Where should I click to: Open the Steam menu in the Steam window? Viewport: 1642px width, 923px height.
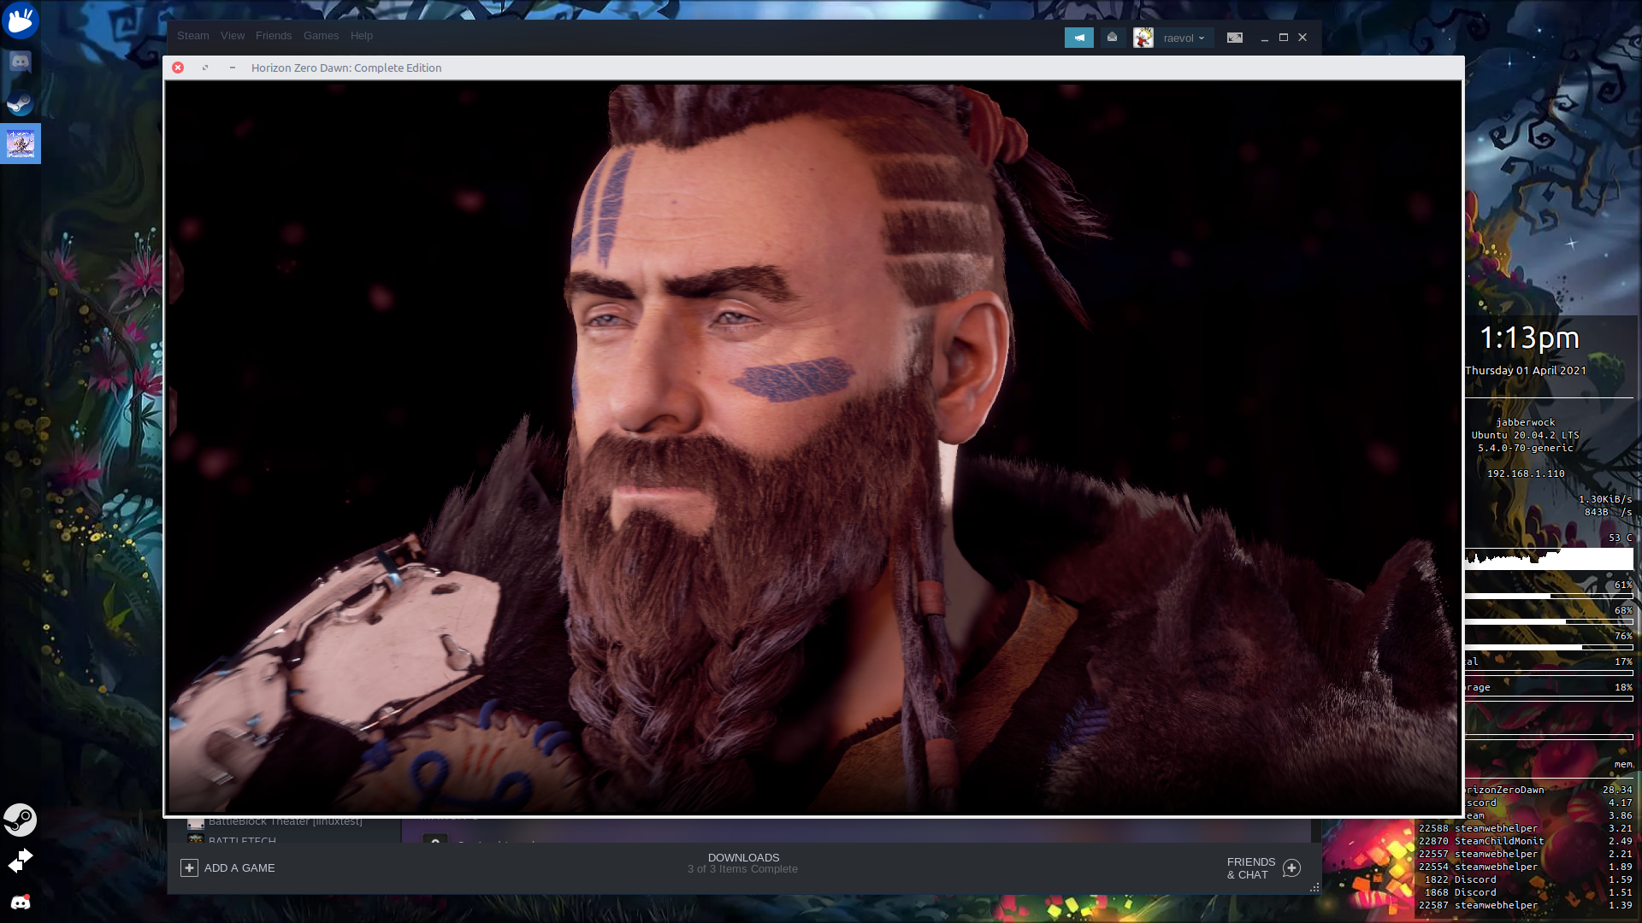(192, 36)
